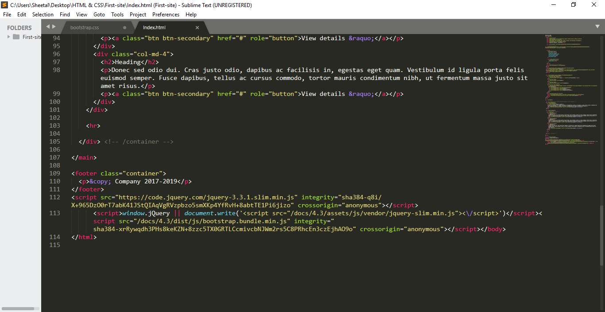Click the FOLDERS sidebar heading
The width and height of the screenshot is (605, 312).
point(19,28)
